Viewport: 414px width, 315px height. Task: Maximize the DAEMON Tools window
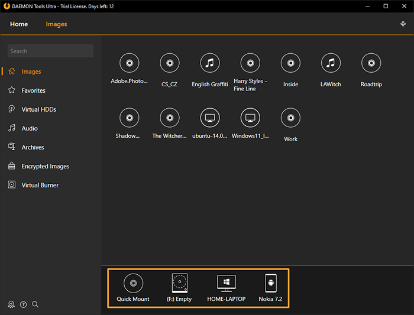[x=386, y=6]
